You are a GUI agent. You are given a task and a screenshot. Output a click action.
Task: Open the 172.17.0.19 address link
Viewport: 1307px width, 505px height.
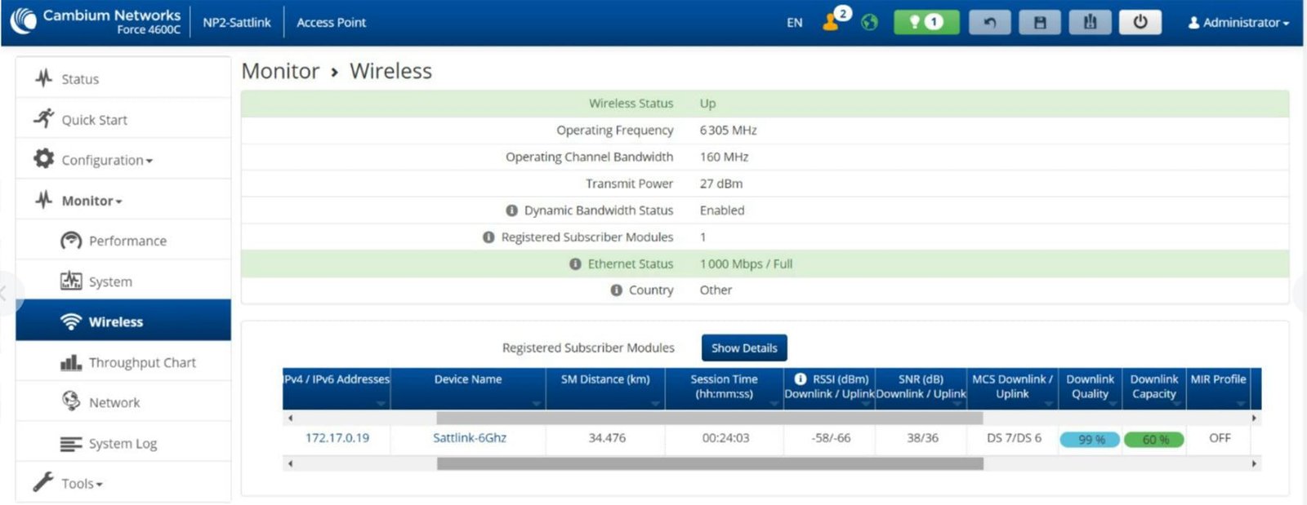pyautogui.click(x=337, y=438)
